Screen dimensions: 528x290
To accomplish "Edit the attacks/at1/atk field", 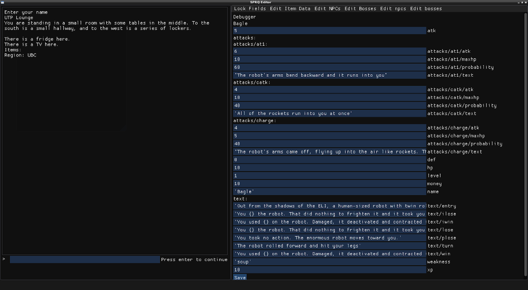I will coord(329,51).
